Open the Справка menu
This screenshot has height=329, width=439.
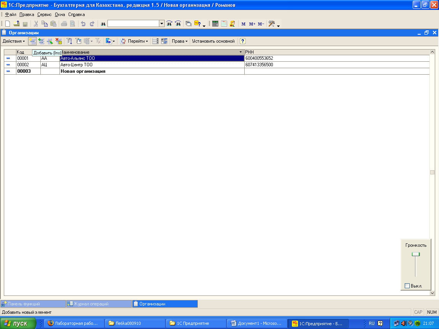point(77,14)
